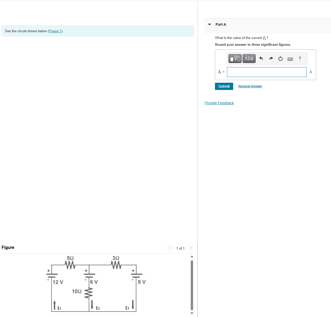Screen dimensions: 331x317
Task: Click the circuit diagram figure
Action: [96, 284]
